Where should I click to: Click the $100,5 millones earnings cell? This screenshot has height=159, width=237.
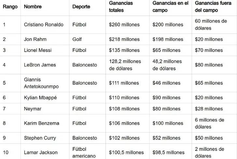point(127,152)
